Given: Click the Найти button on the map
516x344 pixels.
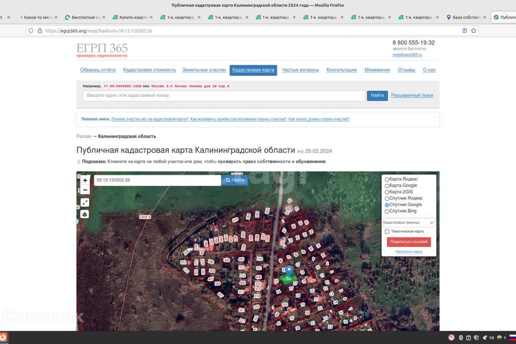Looking at the screenshot, I should 235,180.
